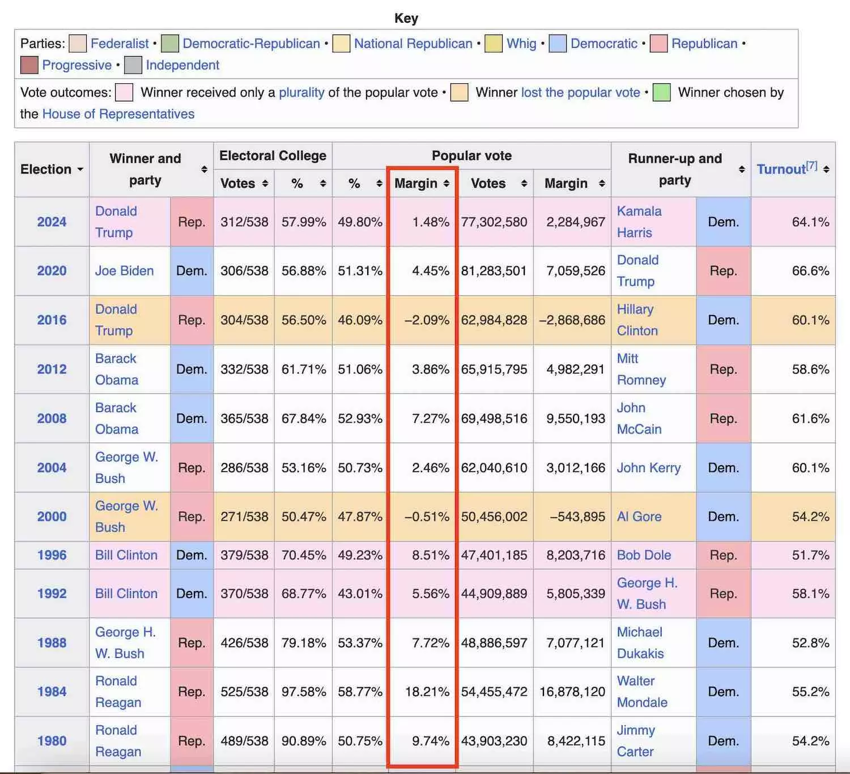Open Hillary Clinton runner-up link
The height and width of the screenshot is (774, 850).
(637, 320)
